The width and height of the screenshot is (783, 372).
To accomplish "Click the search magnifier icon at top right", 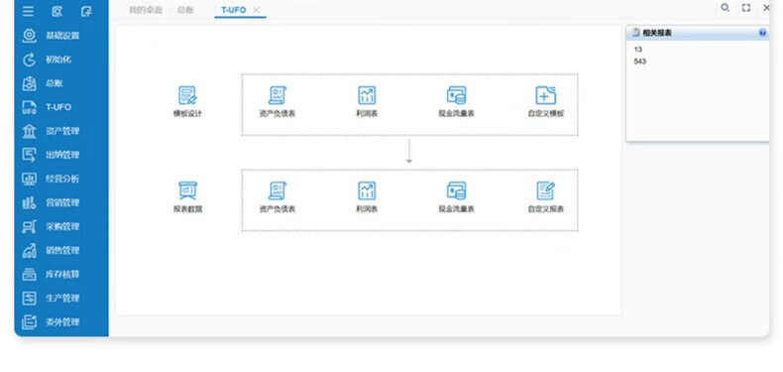I will (726, 8).
